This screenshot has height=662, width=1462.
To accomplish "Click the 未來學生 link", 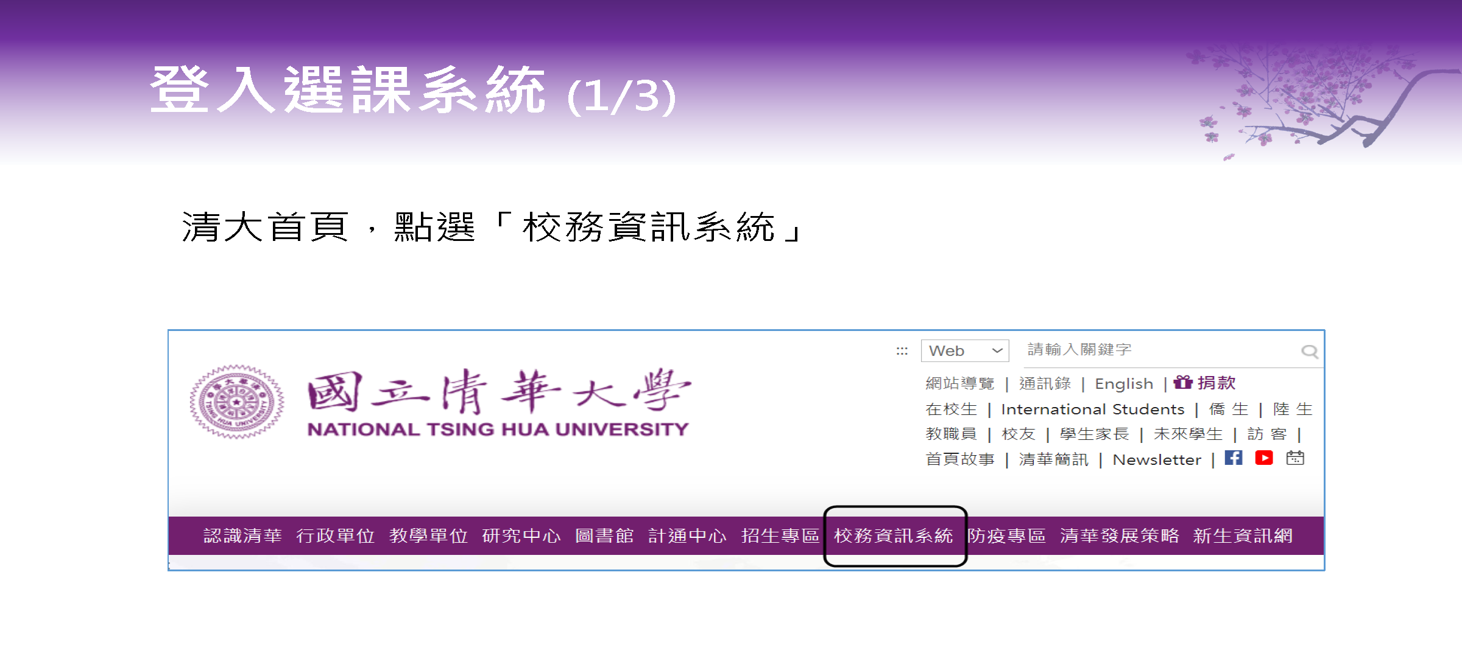I will (x=1188, y=434).
